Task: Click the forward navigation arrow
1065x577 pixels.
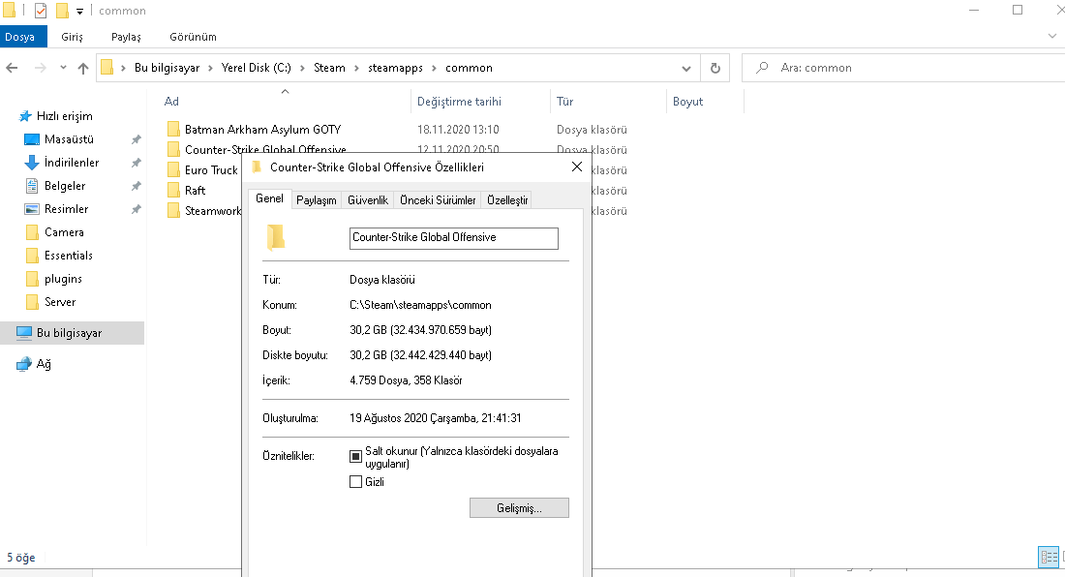Action: pyautogui.click(x=40, y=68)
